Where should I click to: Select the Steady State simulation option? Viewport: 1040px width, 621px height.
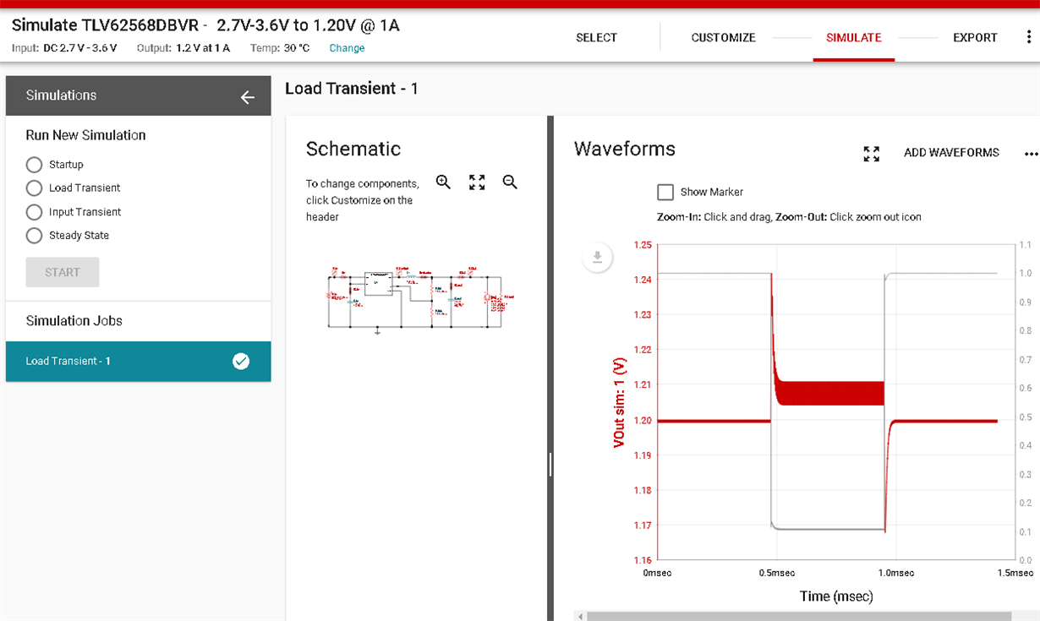pyautogui.click(x=34, y=236)
